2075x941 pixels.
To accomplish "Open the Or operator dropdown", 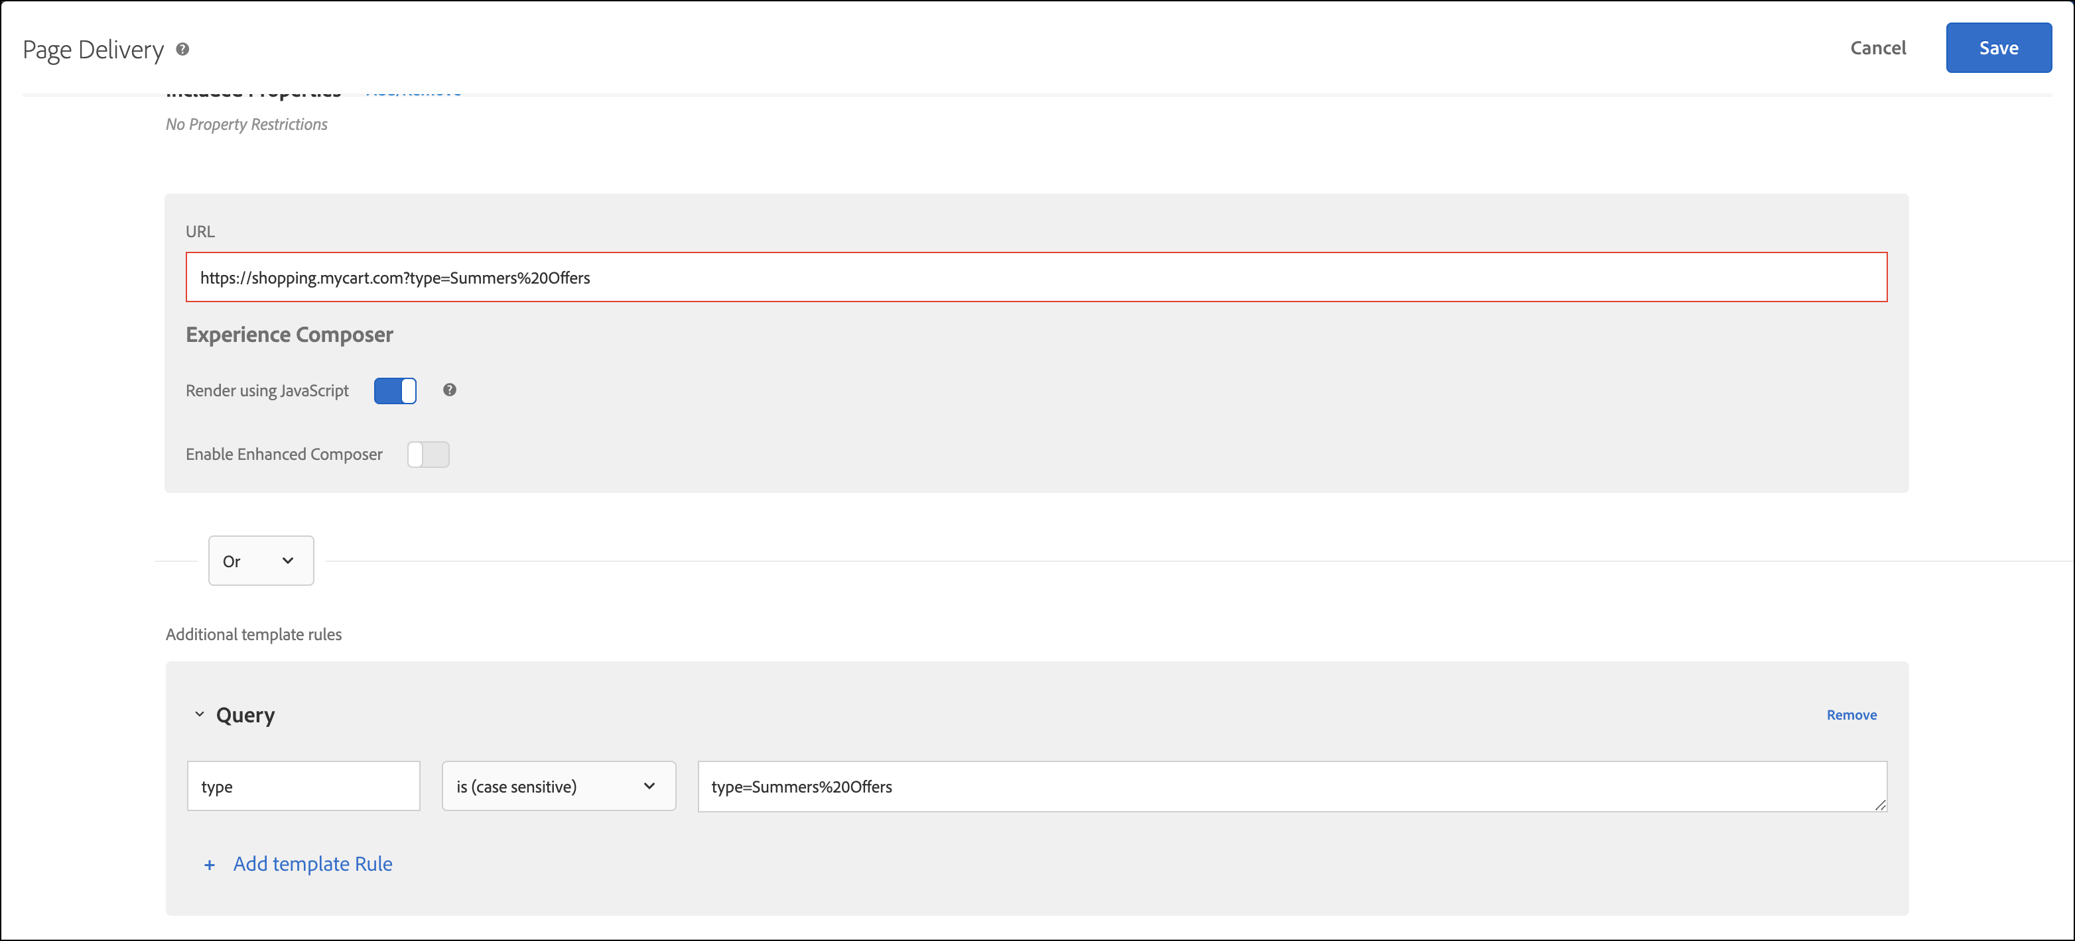I will pos(260,560).
